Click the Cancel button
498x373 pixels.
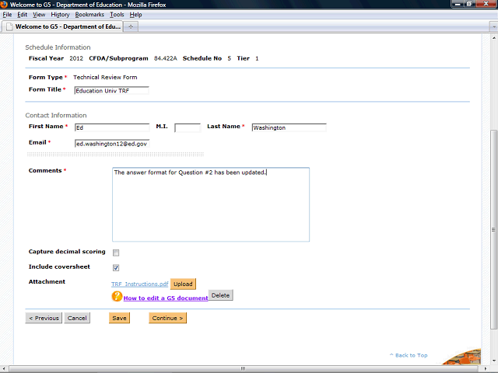point(77,318)
